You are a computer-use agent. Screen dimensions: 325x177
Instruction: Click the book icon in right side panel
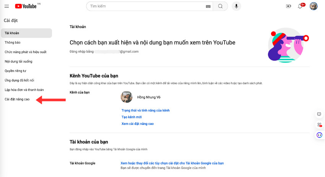[319, 114]
